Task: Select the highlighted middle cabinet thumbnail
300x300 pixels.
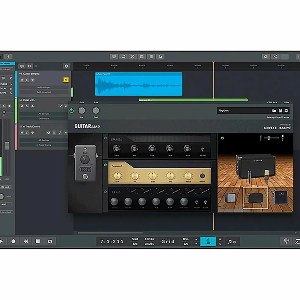Action: [255, 198]
